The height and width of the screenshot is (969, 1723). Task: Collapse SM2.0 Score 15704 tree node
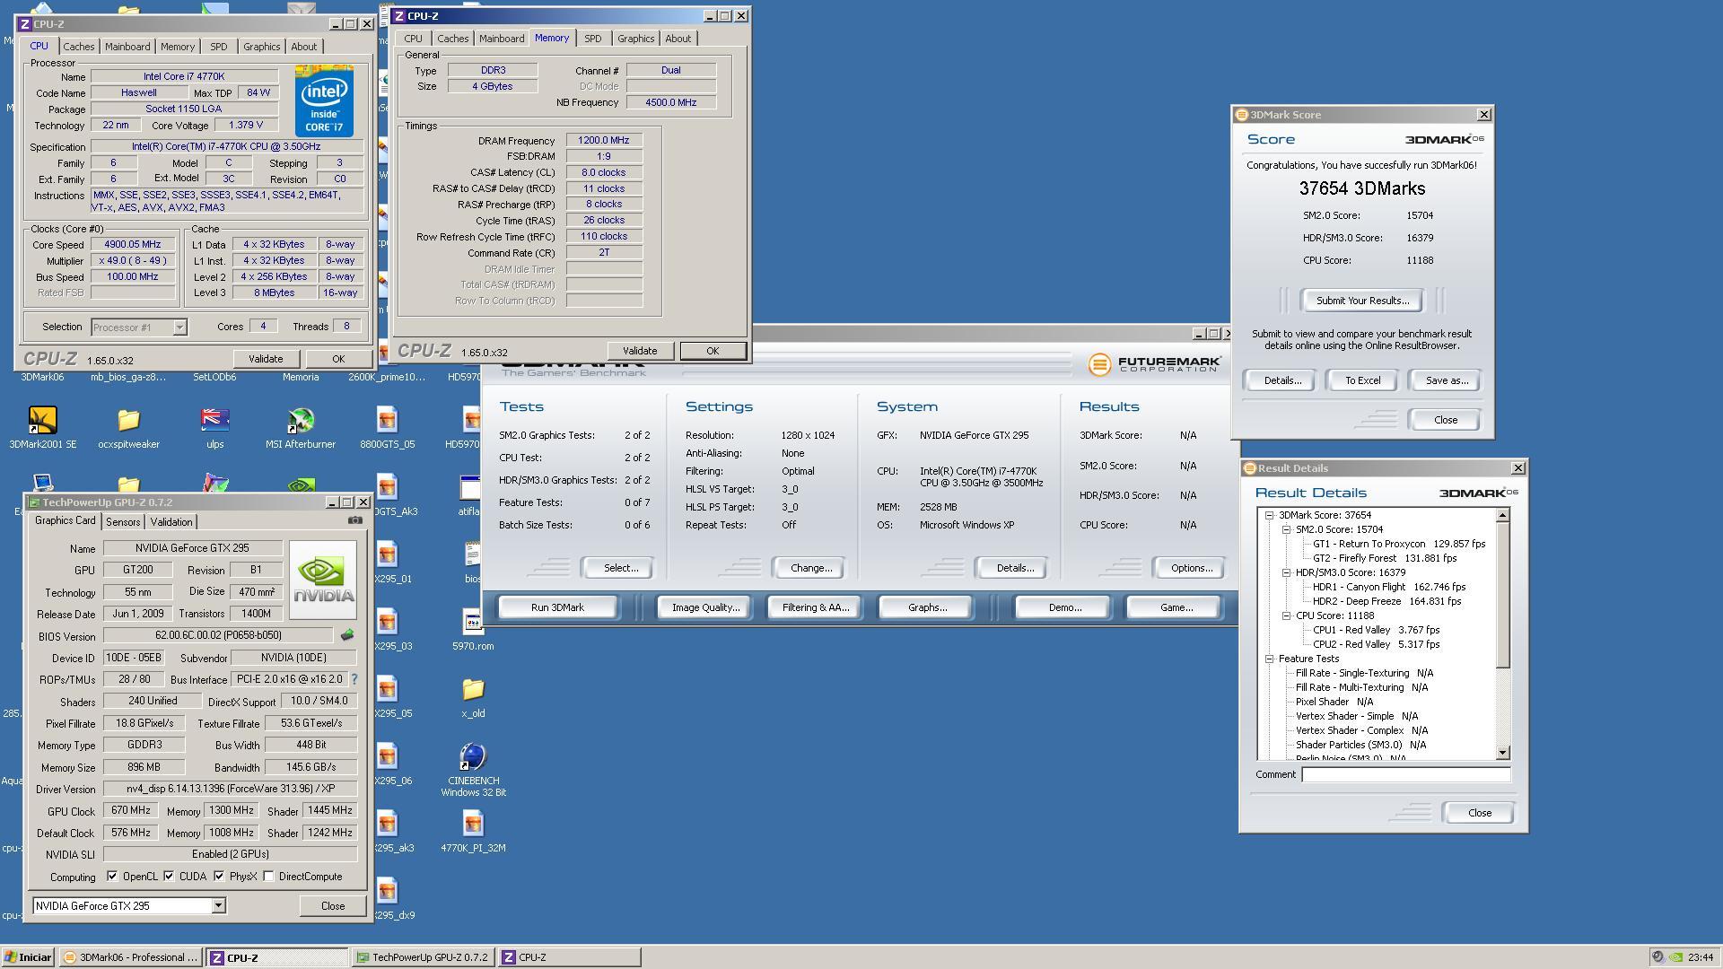pyautogui.click(x=1286, y=529)
